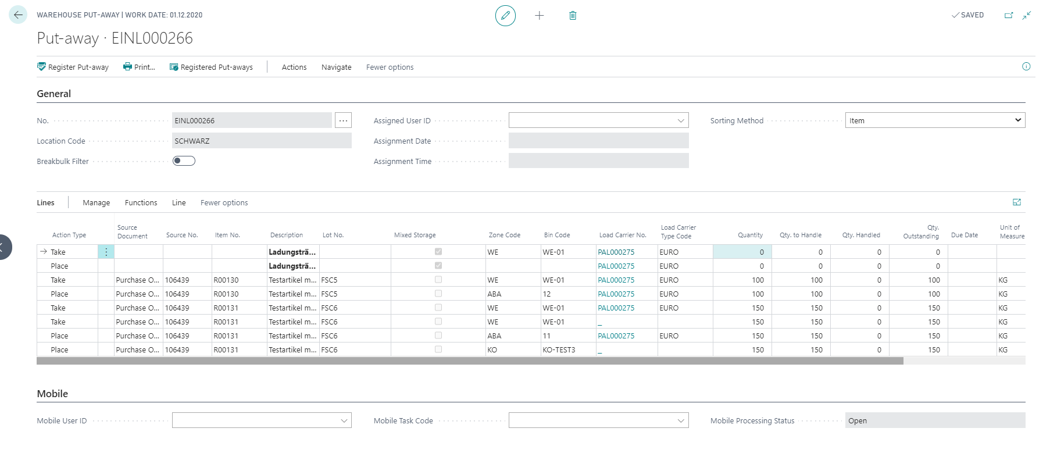This screenshot has width=1050, height=453.
Task: Open row options menu for Take line
Action: coord(106,252)
